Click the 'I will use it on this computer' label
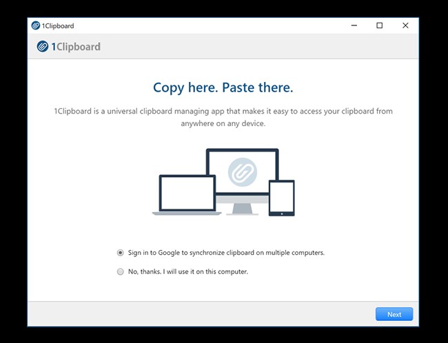This screenshot has width=448, height=343. pyautogui.click(x=205, y=271)
